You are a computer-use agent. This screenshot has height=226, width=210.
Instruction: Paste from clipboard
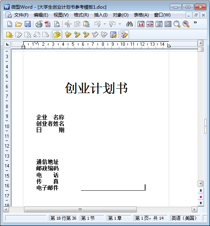point(86,24)
